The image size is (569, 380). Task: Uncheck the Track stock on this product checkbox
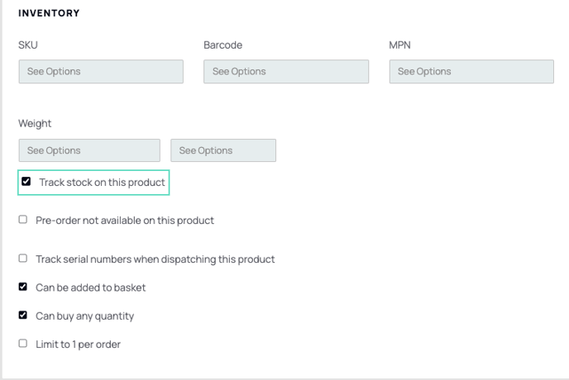[26, 181]
